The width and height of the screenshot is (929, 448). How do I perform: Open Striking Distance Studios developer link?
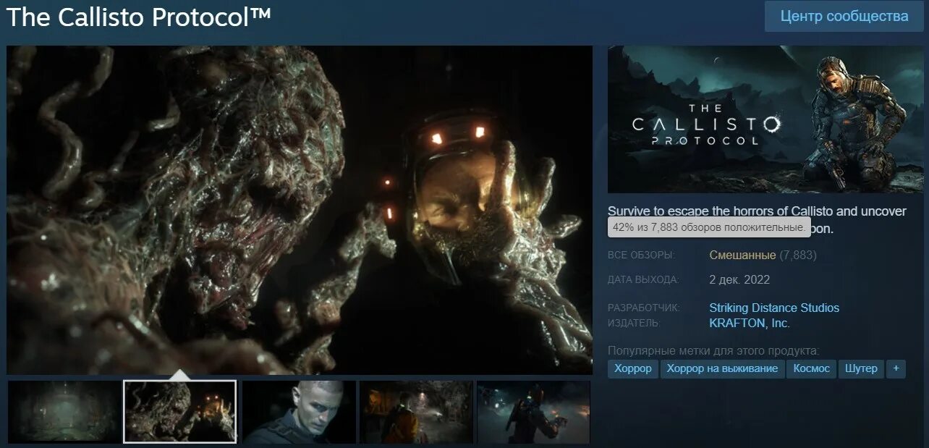pyautogui.click(x=774, y=308)
